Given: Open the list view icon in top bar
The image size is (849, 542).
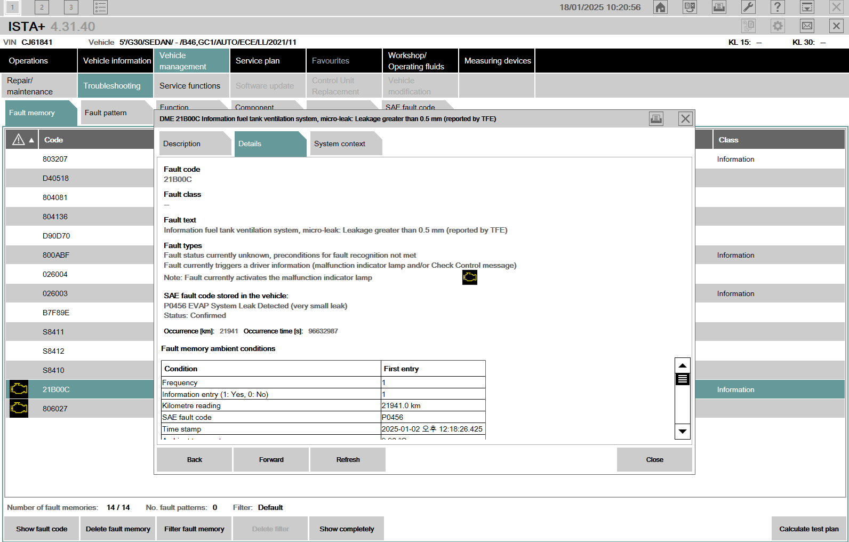Looking at the screenshot, I should point(100,7).
